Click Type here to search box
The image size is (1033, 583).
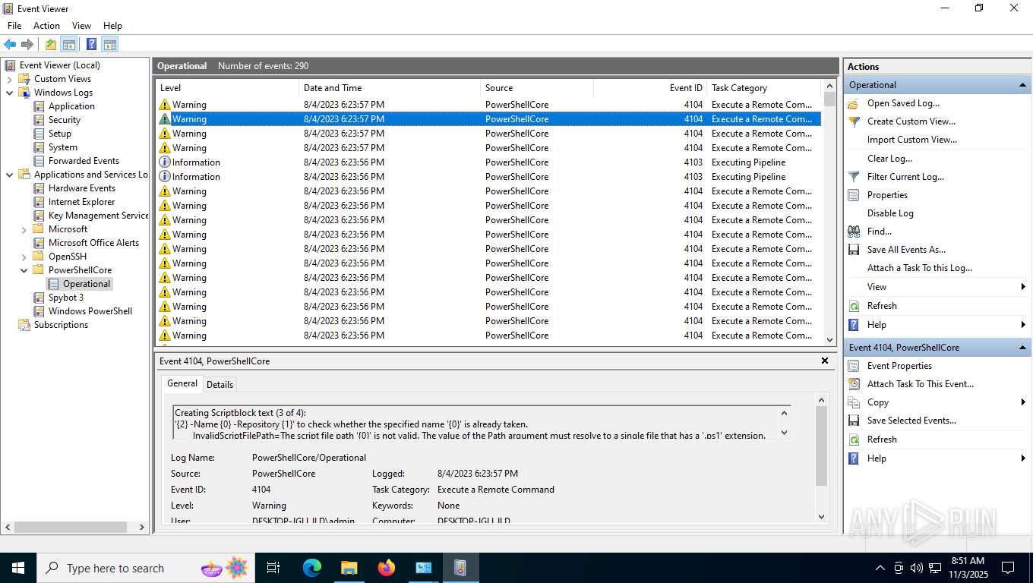(x=144, y=568)
